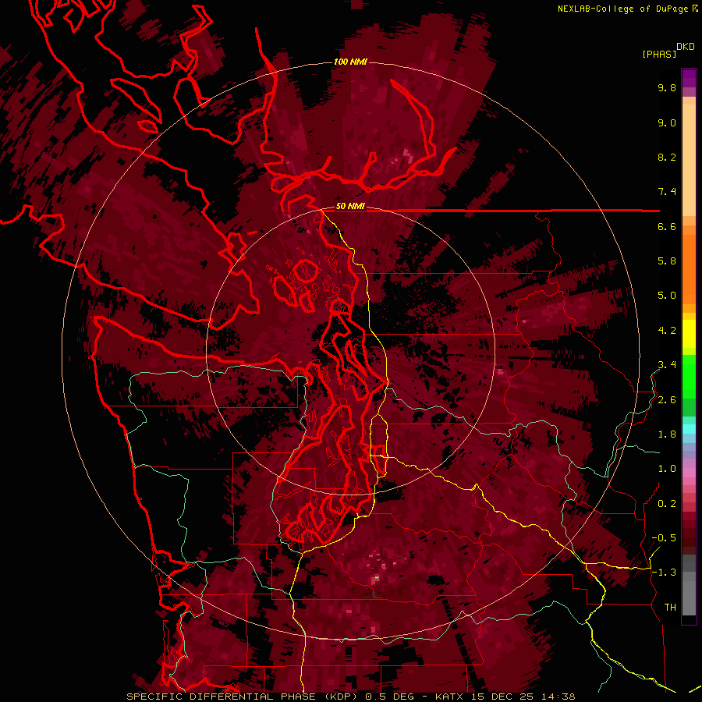The width and height of the screenshot is (702, 702).
Task: Click the 5.8 legend value
Action: [667, 261]
